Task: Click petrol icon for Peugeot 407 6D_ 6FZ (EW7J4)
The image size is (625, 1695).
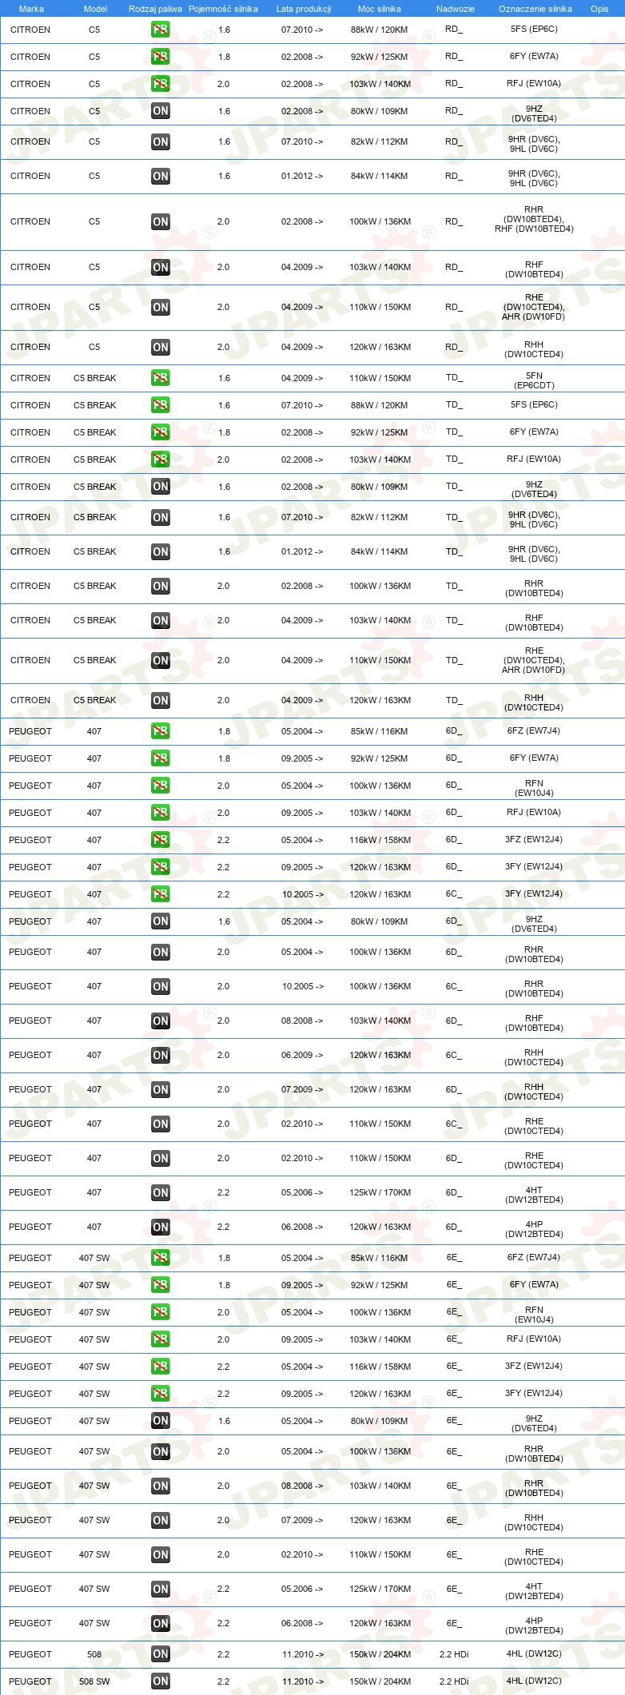Action: [x=160, y=731]
